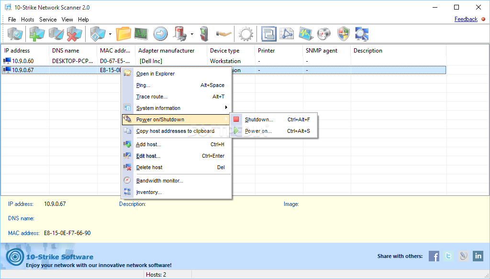The image size is (490, 279).
Task: Add host using the green plus computer icon
Action: [37, 34]
